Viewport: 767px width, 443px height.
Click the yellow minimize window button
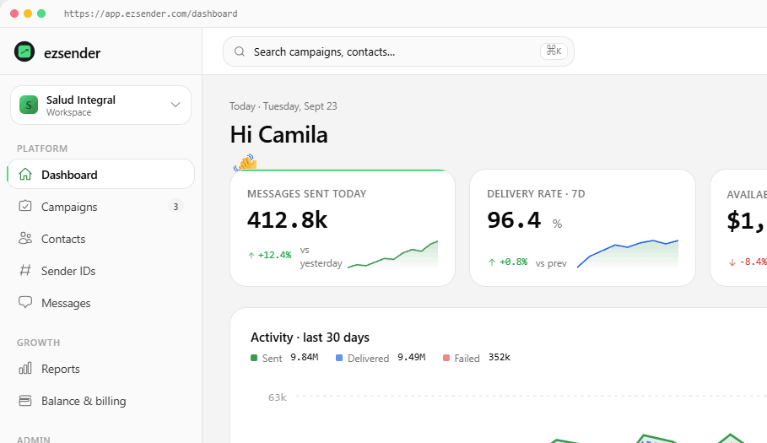(x=28, y=14)
